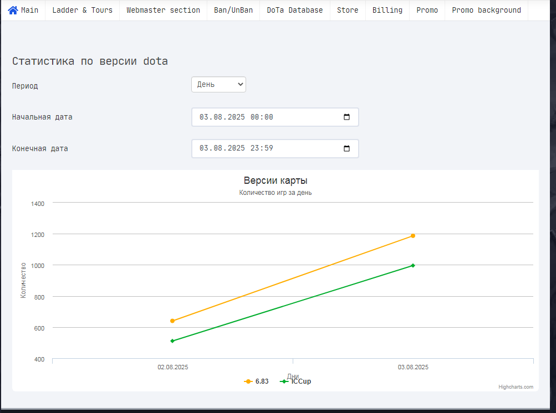The width and height of the screenshot is (556, 413).
Task: Click the 1400 y-axis value
Action: (x=38, y=204)
